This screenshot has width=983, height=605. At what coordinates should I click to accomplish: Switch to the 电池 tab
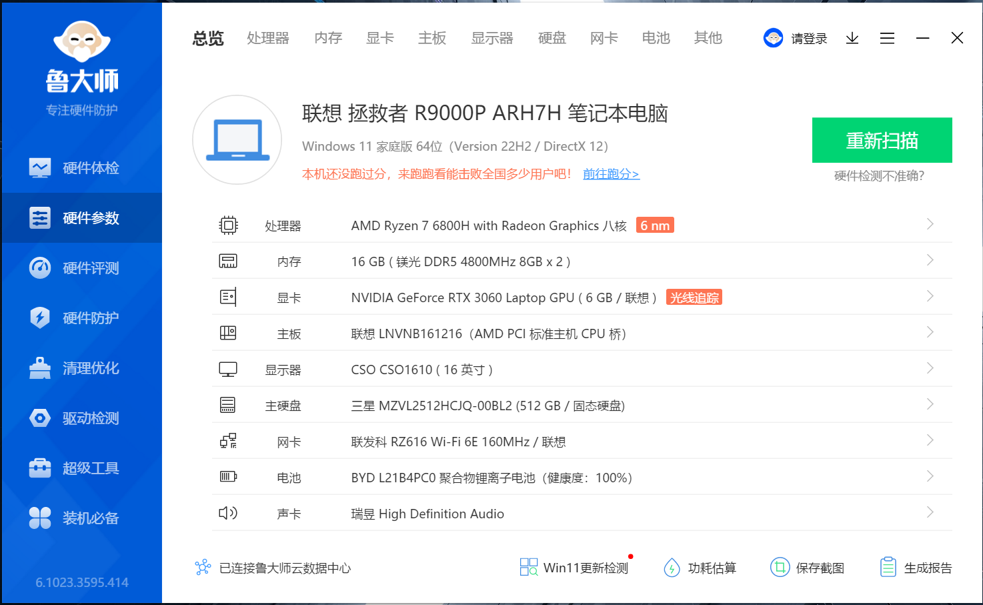(656, 38)
